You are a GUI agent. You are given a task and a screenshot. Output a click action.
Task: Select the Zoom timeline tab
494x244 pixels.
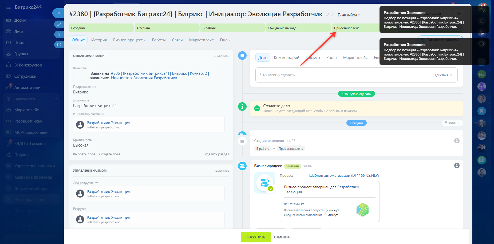click(331, 58)
